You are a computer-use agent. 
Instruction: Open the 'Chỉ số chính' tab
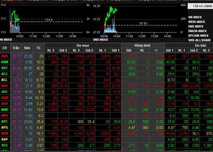[201, 6]
